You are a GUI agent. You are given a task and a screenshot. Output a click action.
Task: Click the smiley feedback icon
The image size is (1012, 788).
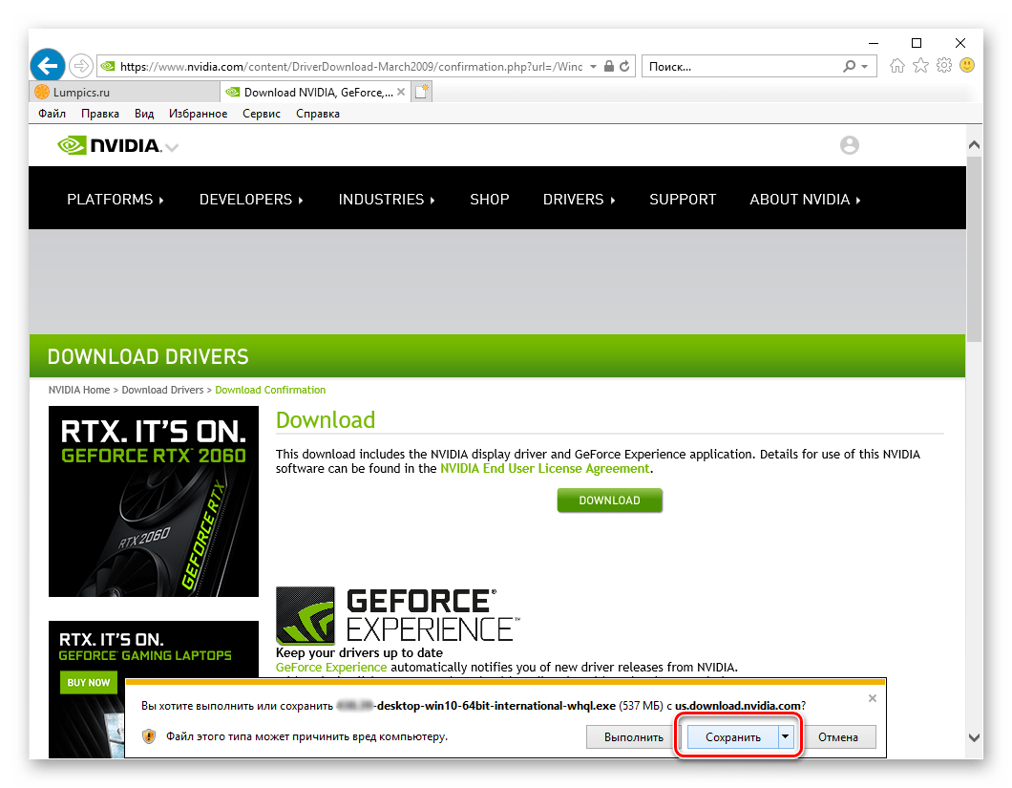(967, 65)
